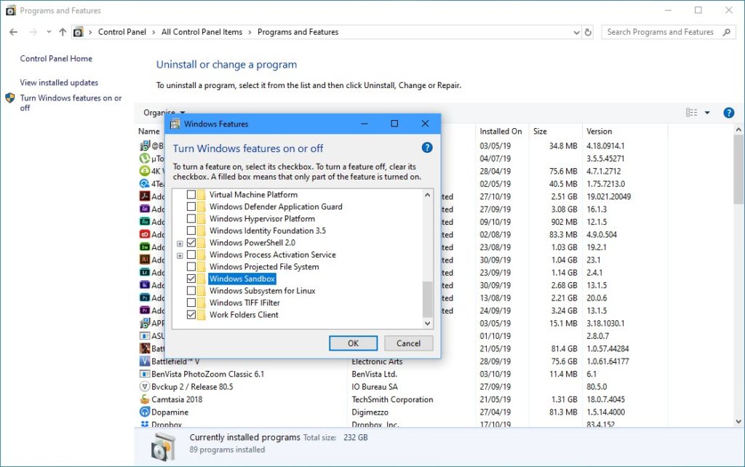Click the Control Panel breadcrumb
The image size is (745, 467).
point(122,32)
